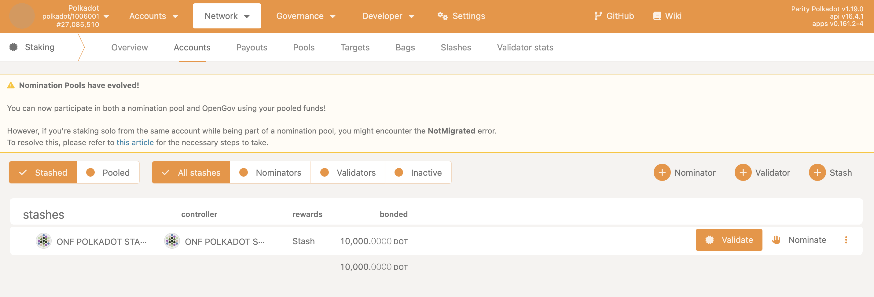Screen dimensions: 874x297
Task: Open the NotMigrated help article link
Action: pos(135,142)
